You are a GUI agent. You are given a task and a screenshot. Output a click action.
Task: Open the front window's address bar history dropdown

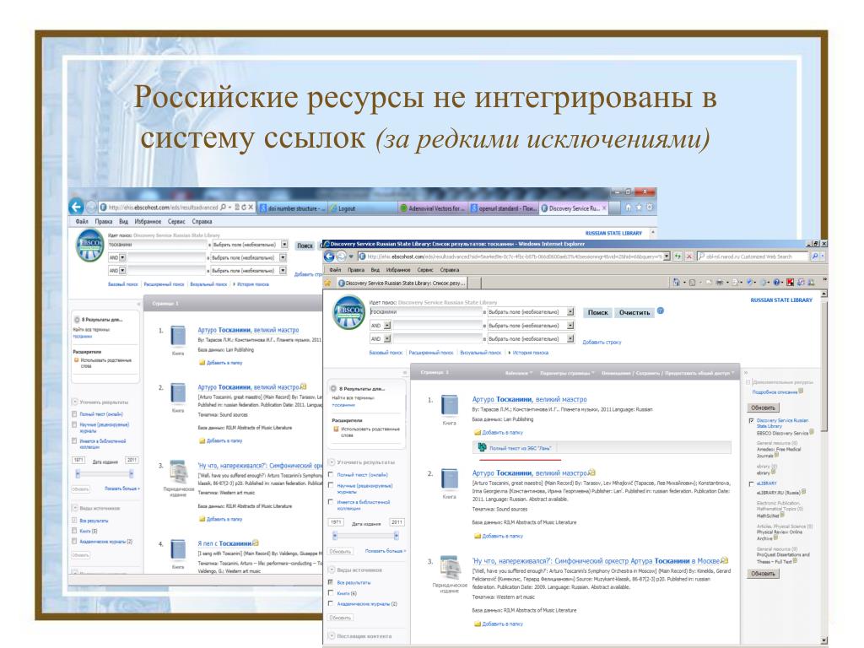(x=667, y=256)
